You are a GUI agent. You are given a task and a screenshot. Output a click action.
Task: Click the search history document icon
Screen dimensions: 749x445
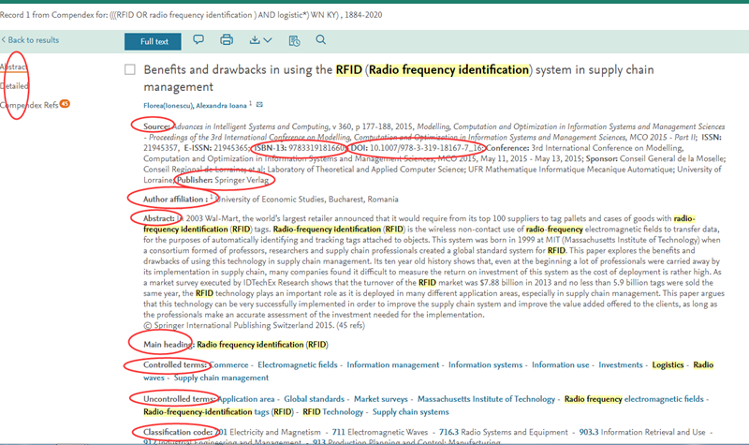294,41
